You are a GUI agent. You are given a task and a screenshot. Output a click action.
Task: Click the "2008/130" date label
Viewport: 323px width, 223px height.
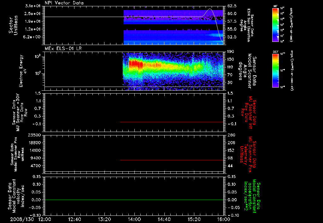click(22, 219)
